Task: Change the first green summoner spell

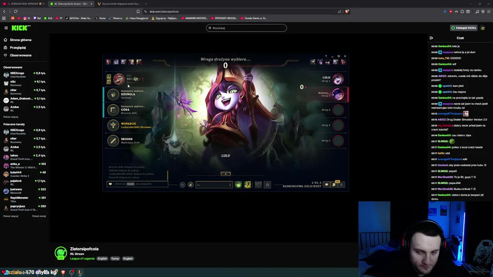Action: [x=238, y=185]
